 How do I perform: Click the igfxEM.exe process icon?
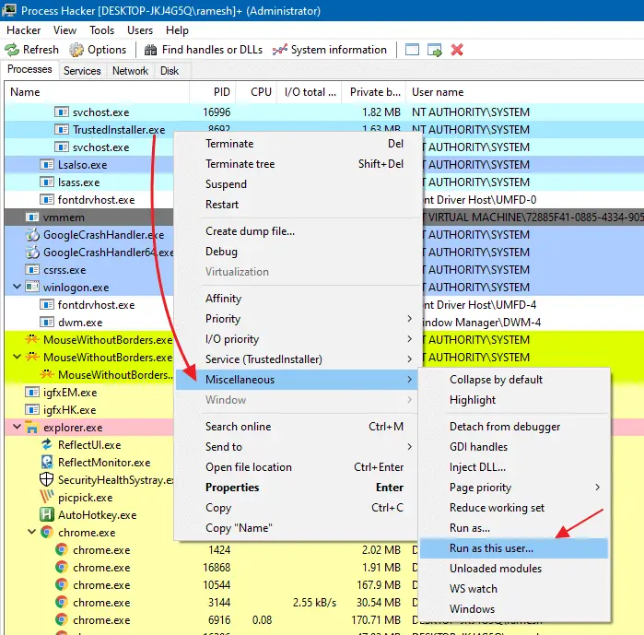click(x=32, y=393)
